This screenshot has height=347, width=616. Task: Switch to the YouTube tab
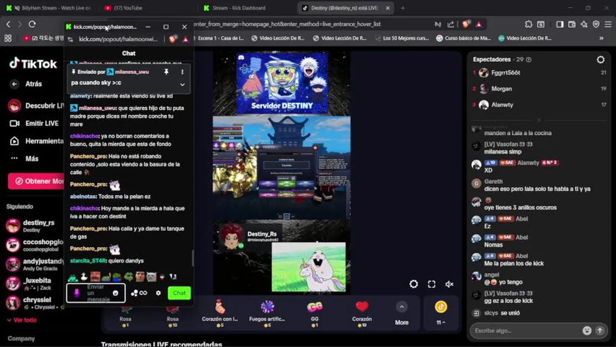point(145,8)
